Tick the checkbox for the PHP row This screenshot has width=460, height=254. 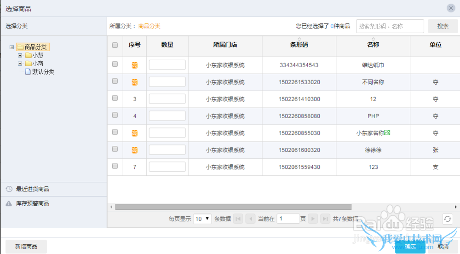[115, 115]
